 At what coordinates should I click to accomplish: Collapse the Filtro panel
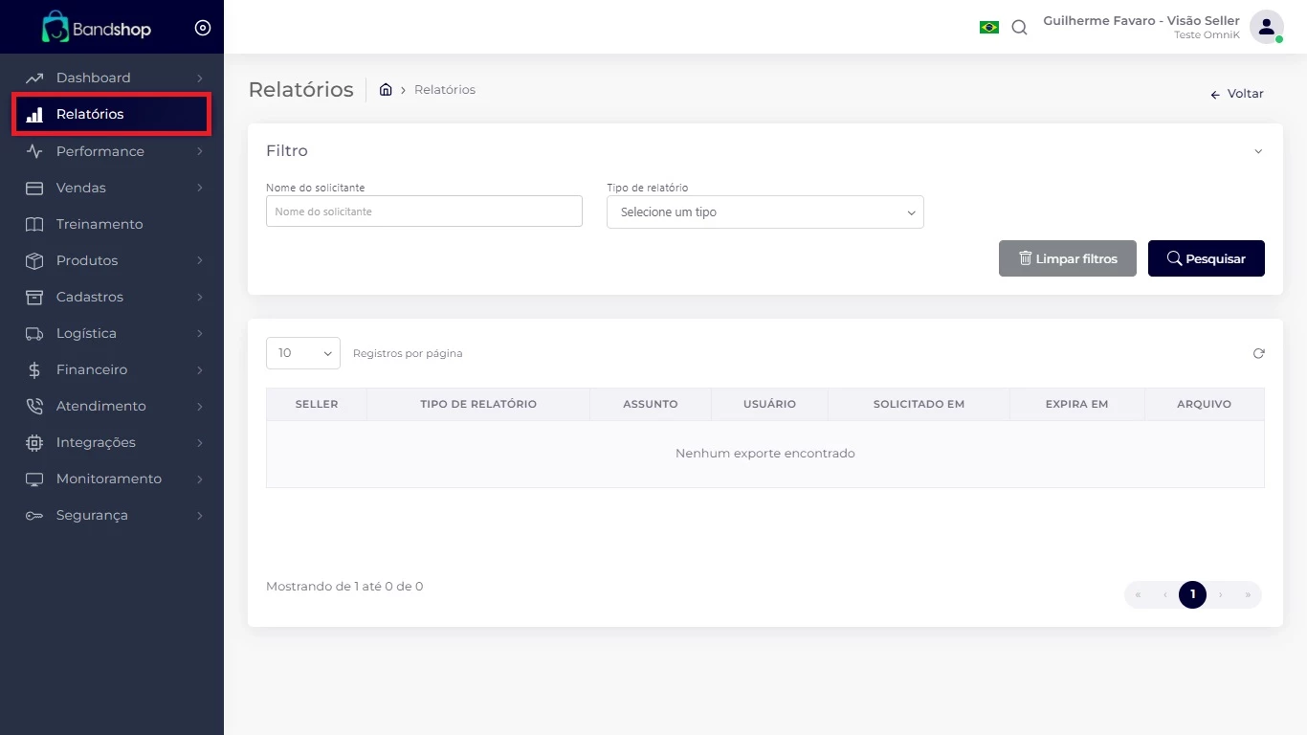[x=1257, y=151]
